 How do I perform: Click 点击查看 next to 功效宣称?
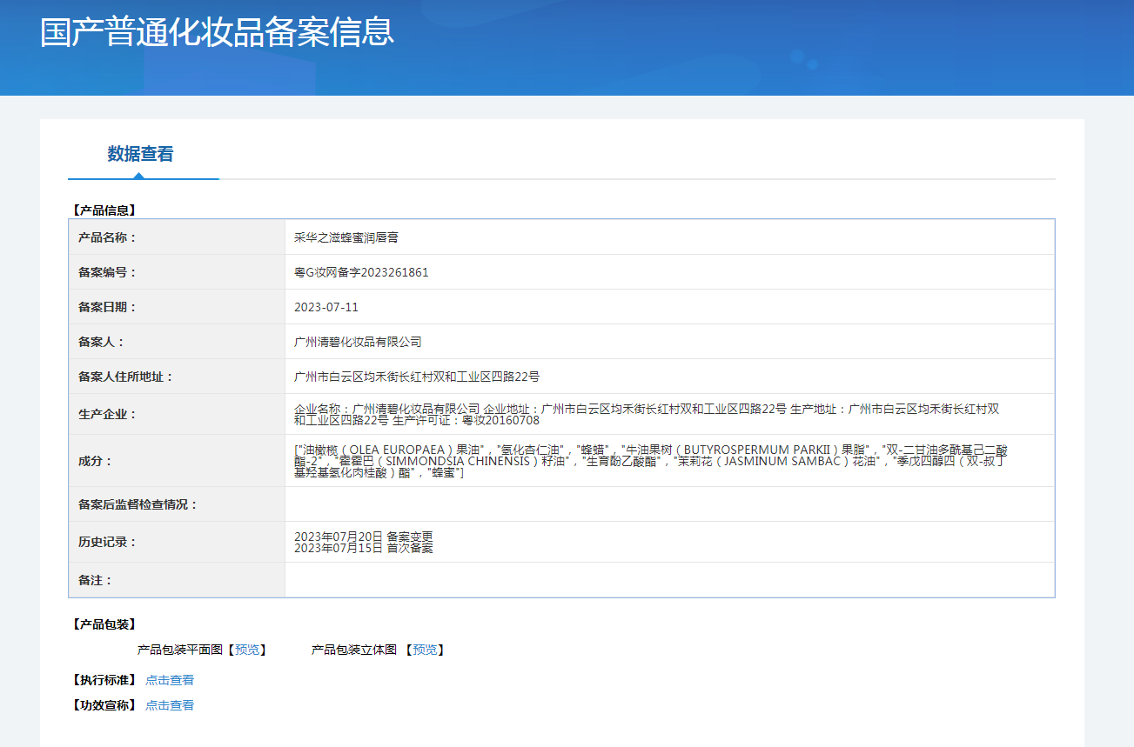pyautogui.click(x=170, y=705)
